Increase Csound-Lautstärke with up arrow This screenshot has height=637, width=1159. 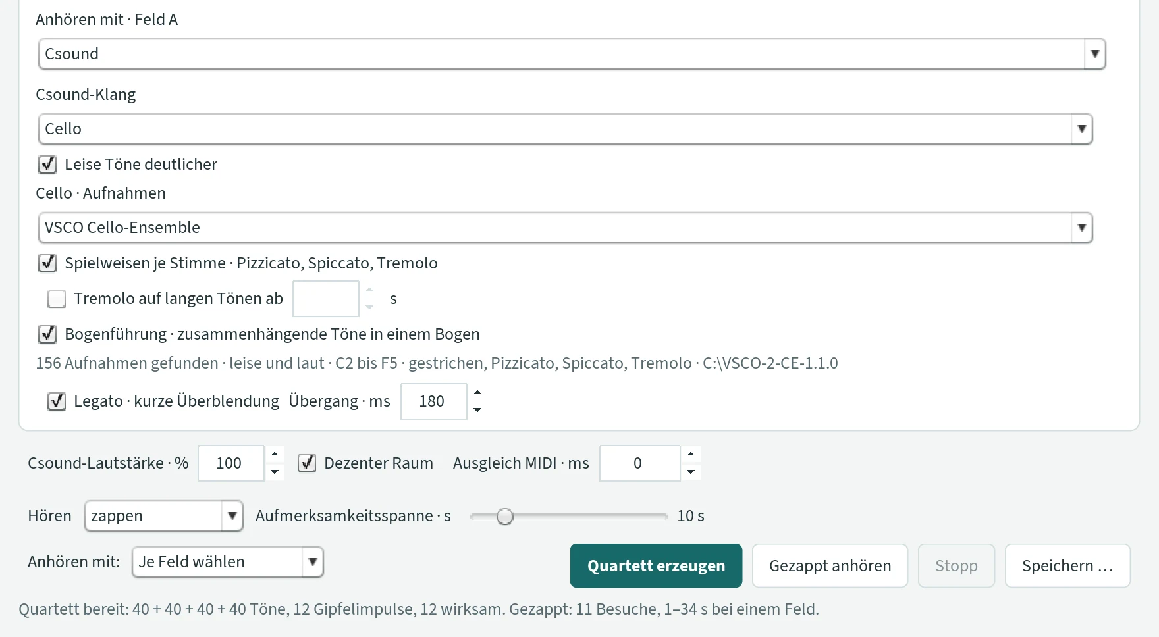tap(275, 454)
